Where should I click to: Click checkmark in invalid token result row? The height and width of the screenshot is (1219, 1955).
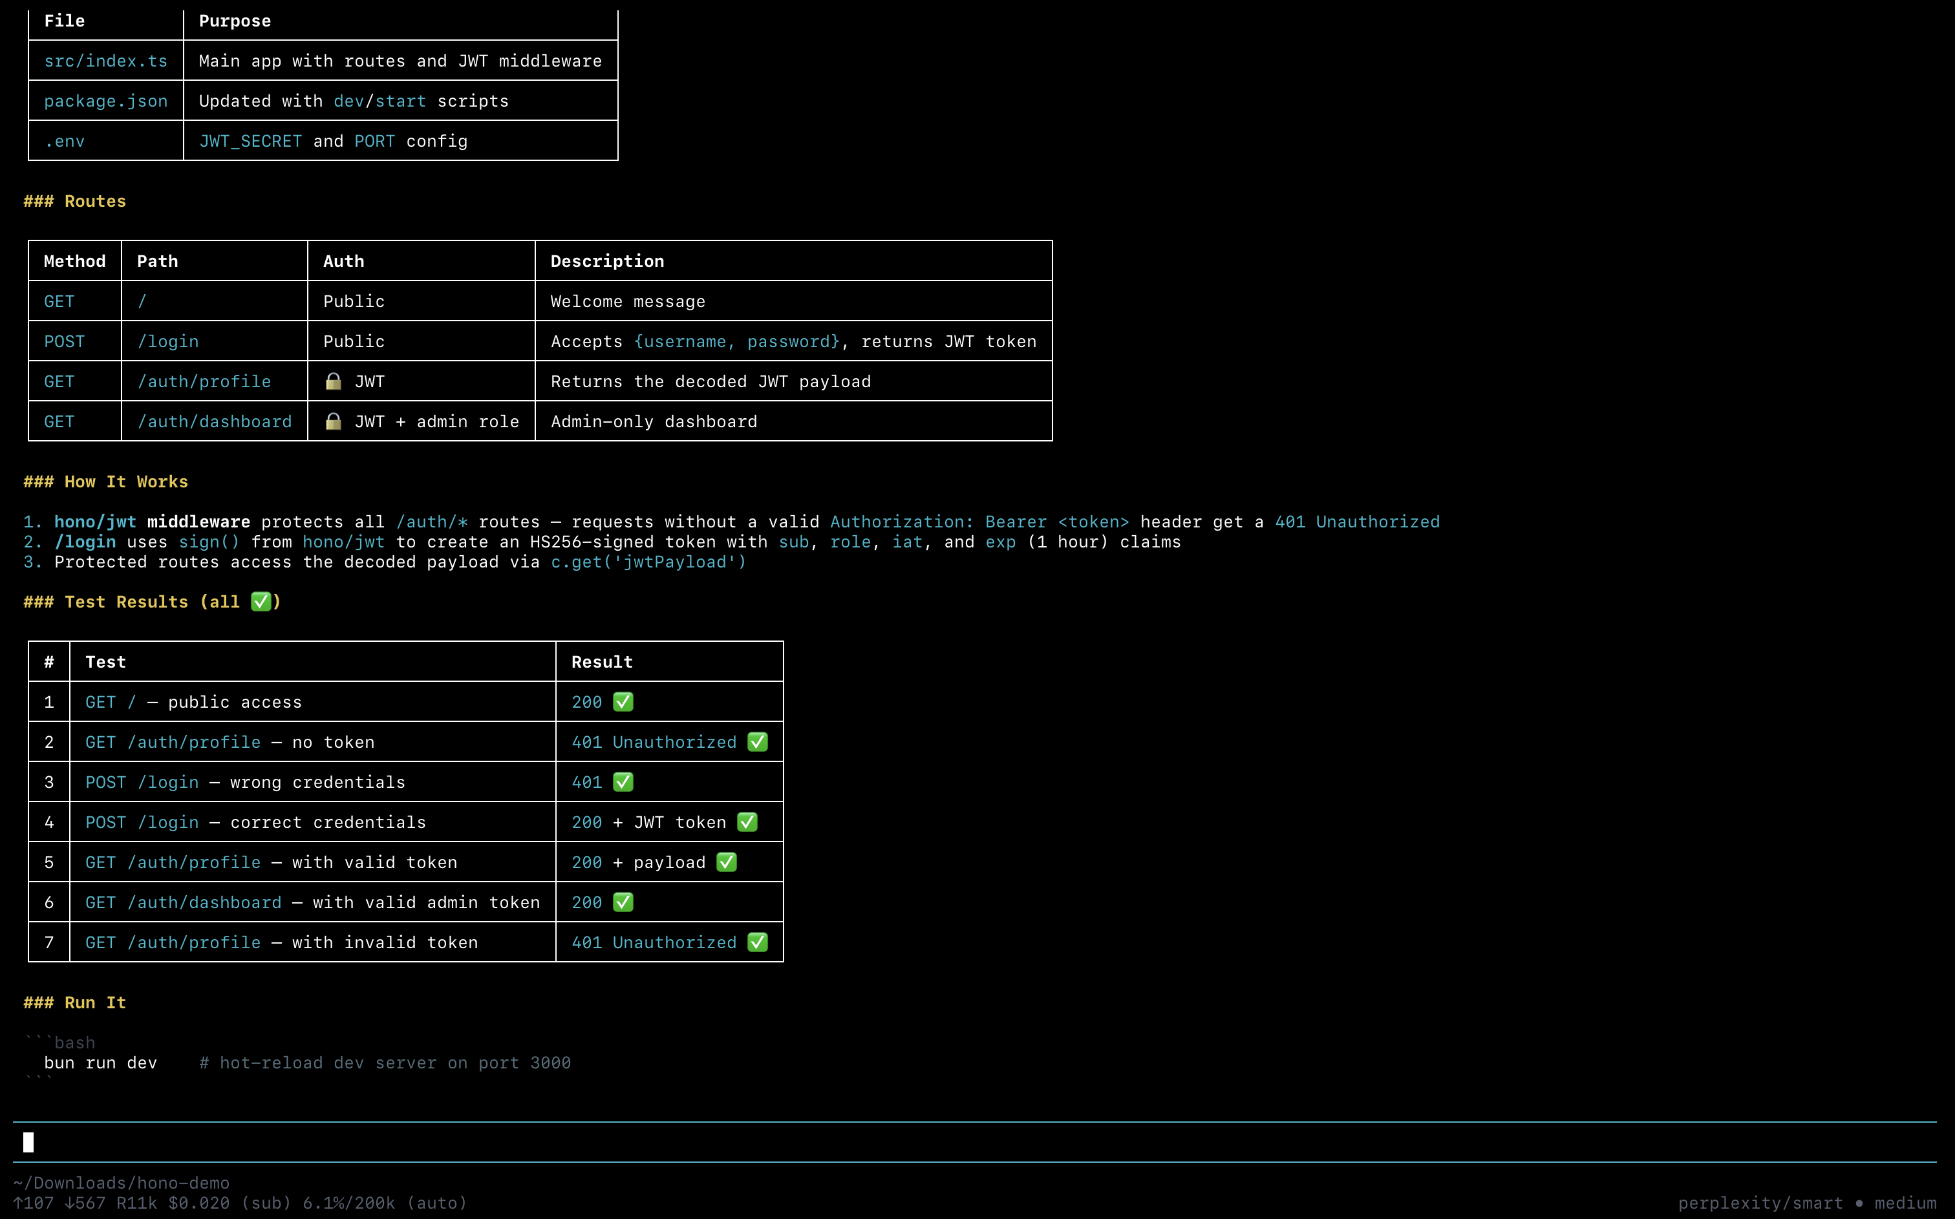757,942
